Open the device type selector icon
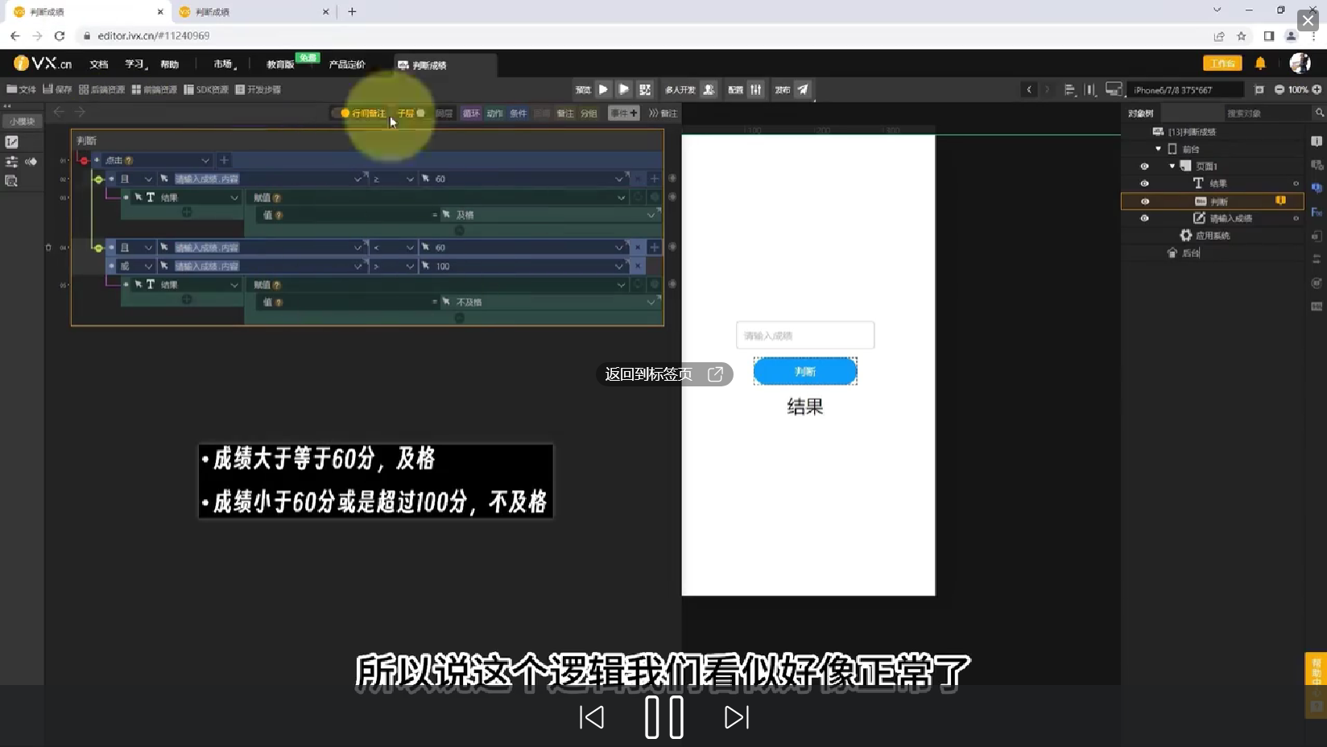 coord(1114,89)
